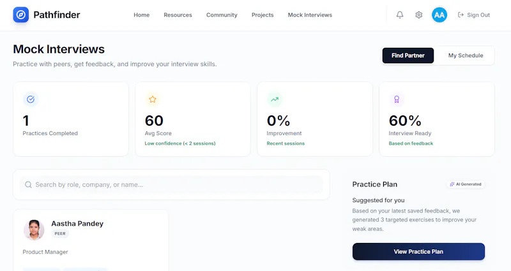511x271 pixels.
Task: Click the Based on feedback label
Action: [411, 143]
